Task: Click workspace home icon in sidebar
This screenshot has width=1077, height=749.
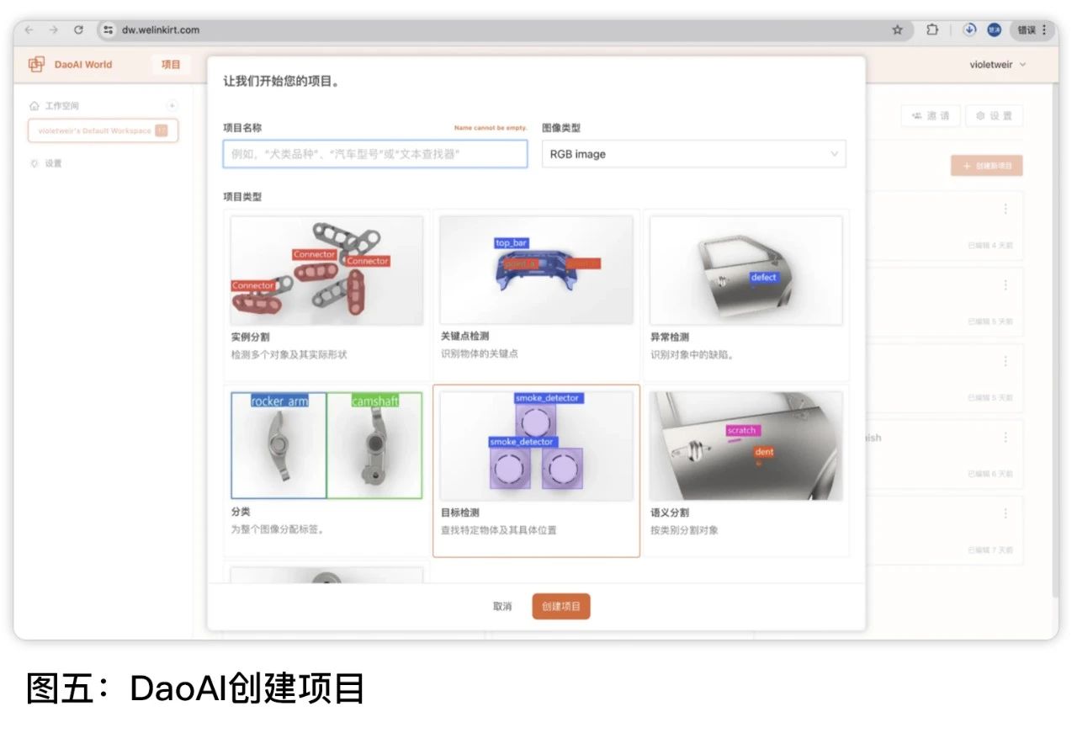Action: coord(34,106)
